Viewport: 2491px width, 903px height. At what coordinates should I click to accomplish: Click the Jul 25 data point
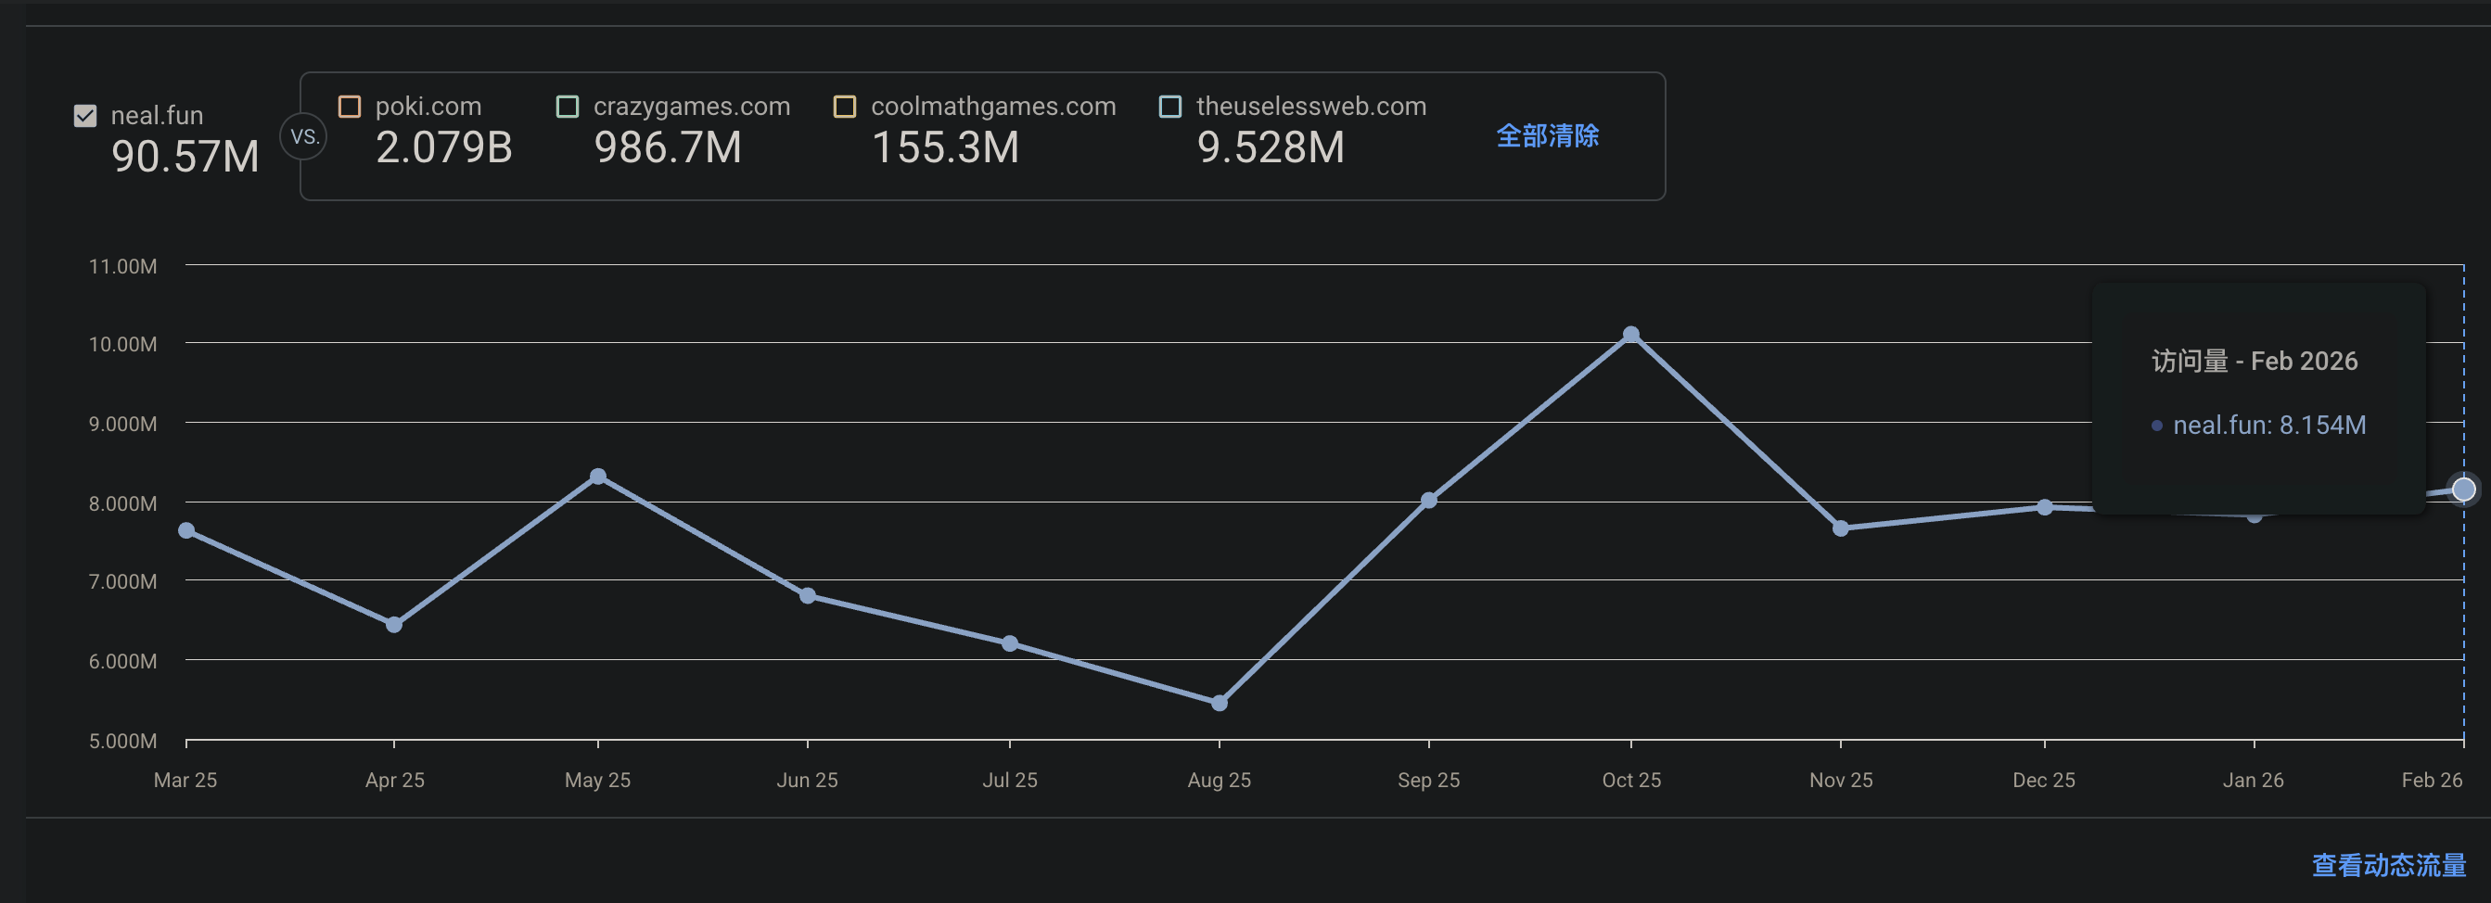coord(1010,644)
